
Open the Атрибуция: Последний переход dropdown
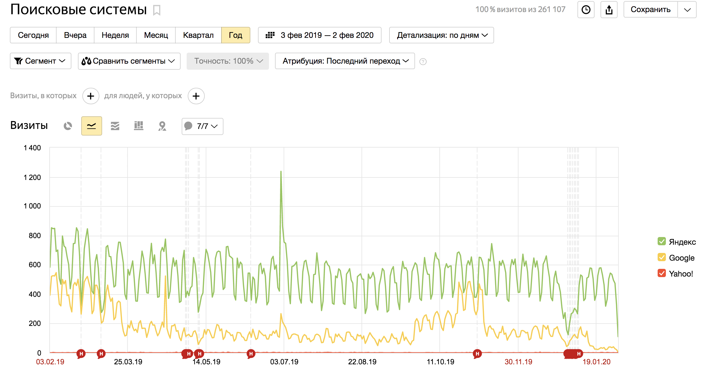[x=345, y=61]
